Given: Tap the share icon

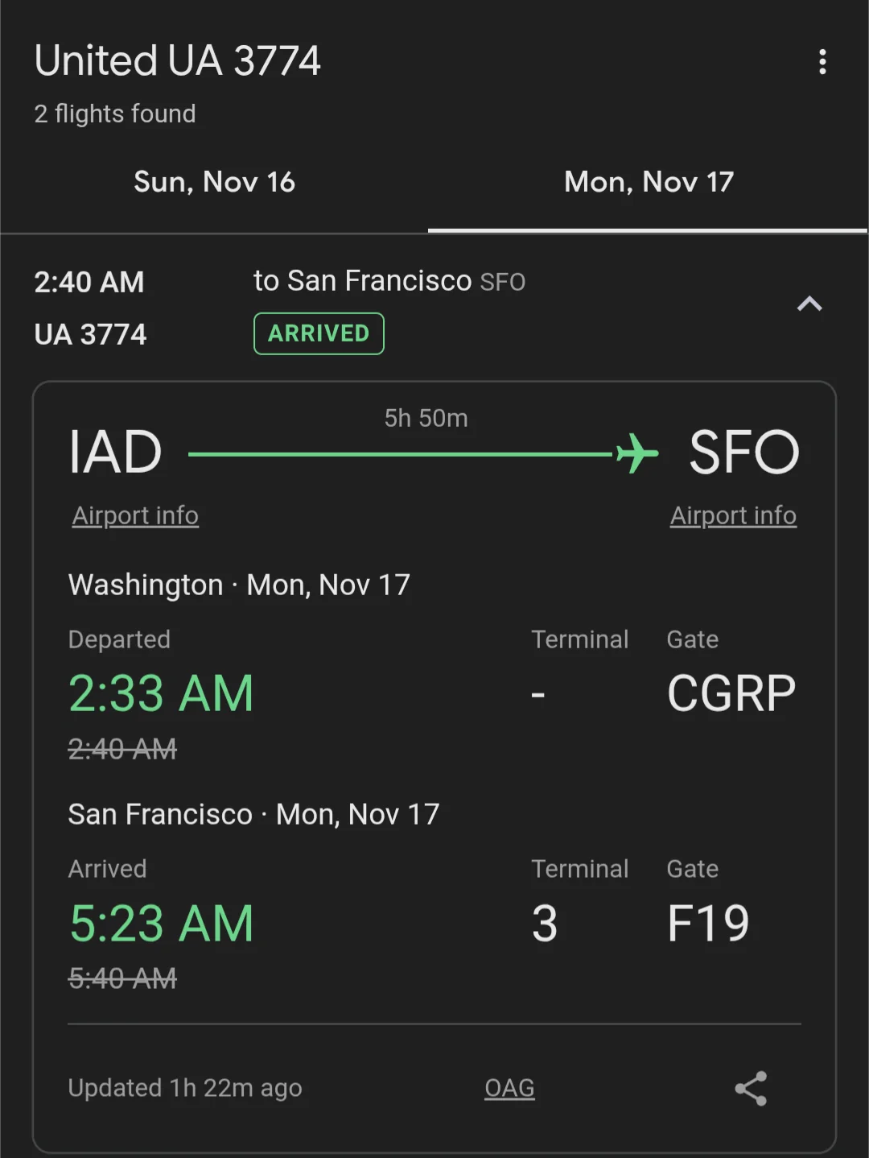Looking at the screenshot, I should click(751, 1089).
